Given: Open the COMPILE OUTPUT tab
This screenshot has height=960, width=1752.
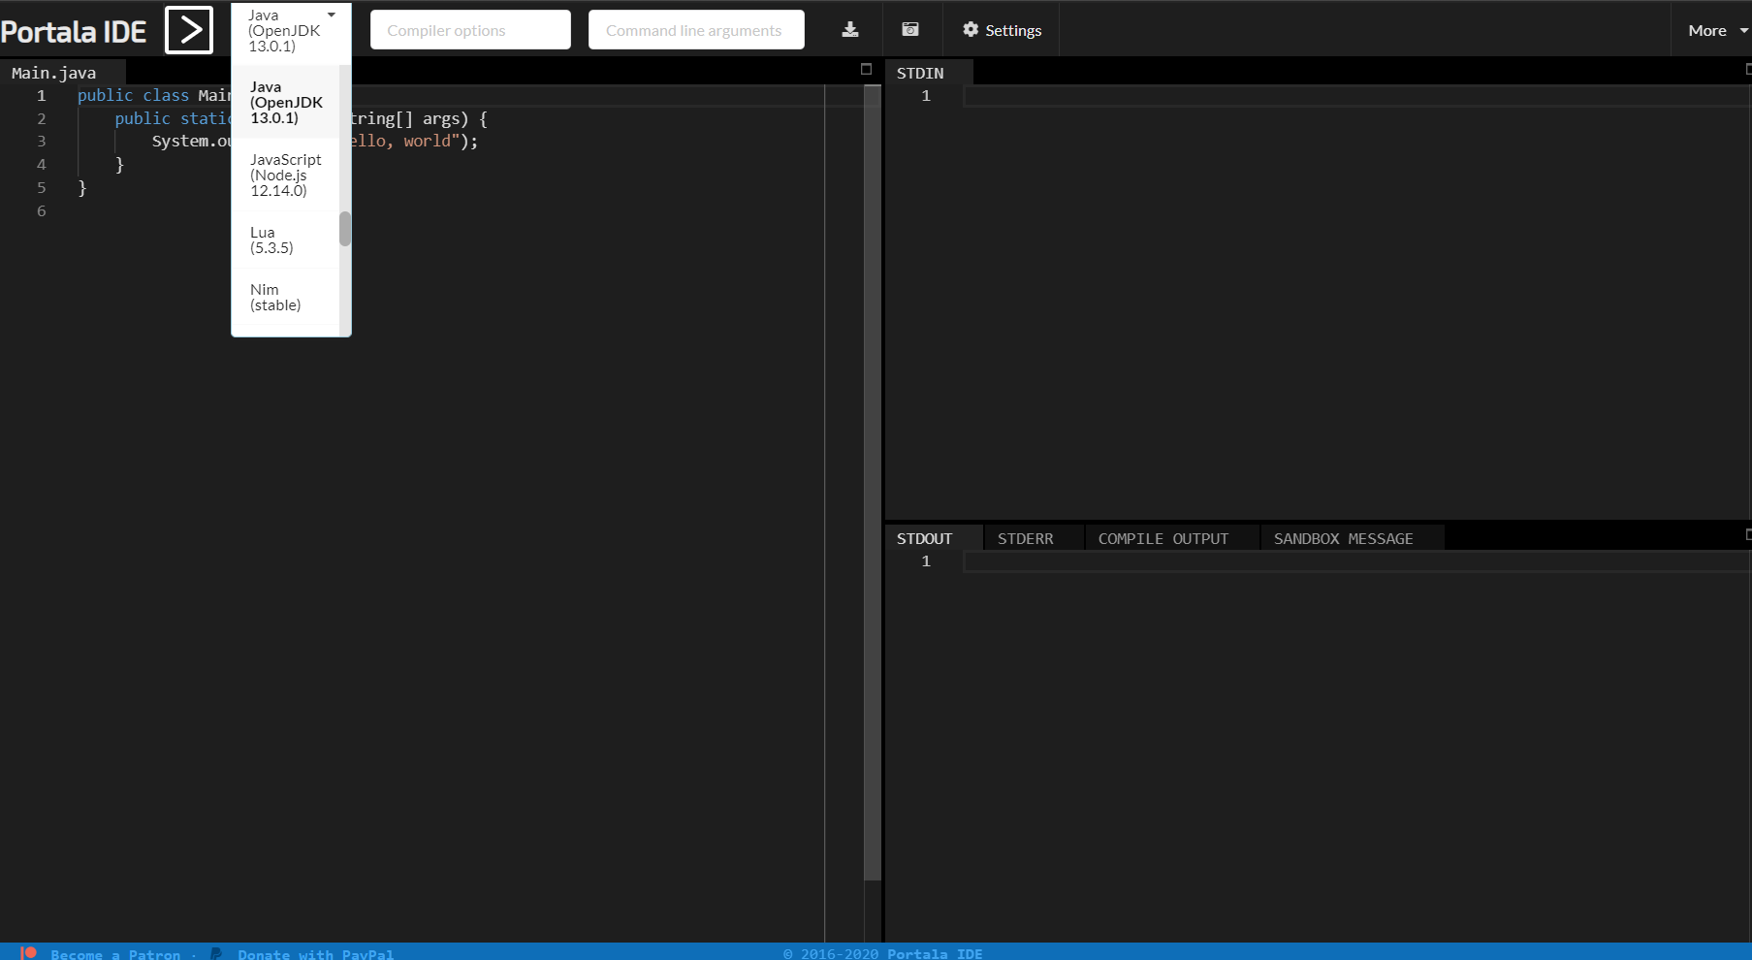Looking at the screenshot, I should click(x=1163, y=538).
